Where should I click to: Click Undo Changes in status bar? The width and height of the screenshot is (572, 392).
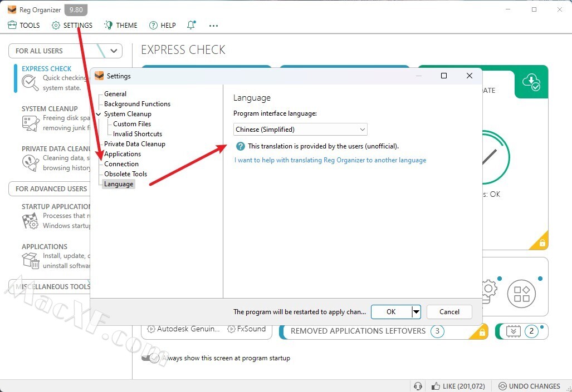(529, 386)
